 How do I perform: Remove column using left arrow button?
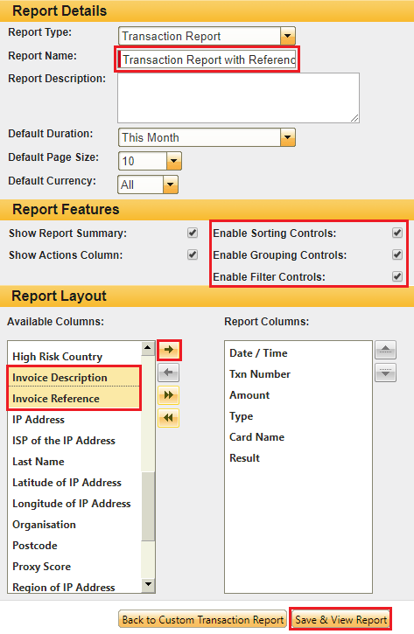point(168,373)
